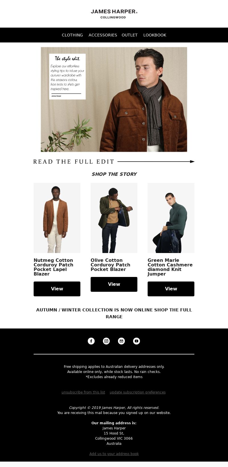View the Olive Cotton Corduroy Blazer
Screen dimensions: 228x467
(114, 284)
